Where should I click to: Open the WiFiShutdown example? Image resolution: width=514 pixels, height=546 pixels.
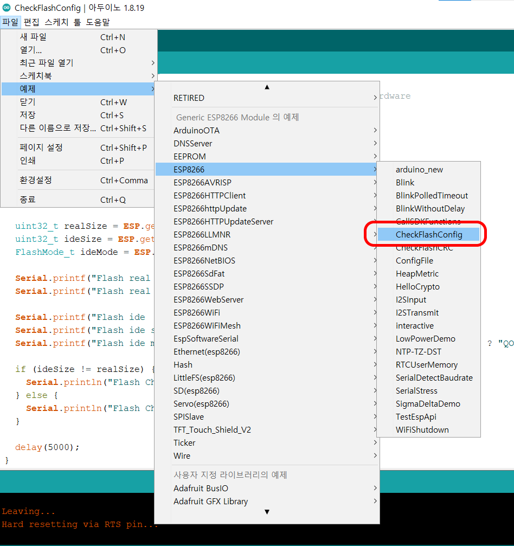[429, 429]
